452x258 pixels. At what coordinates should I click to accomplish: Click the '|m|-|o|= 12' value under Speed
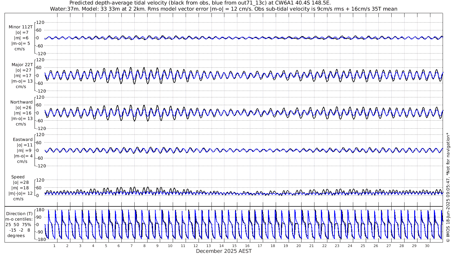coord(21,193)
